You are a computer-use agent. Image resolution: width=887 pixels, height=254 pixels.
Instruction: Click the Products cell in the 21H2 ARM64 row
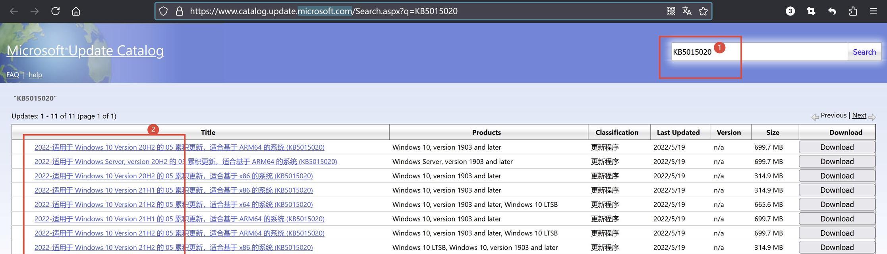click(475, 233)
